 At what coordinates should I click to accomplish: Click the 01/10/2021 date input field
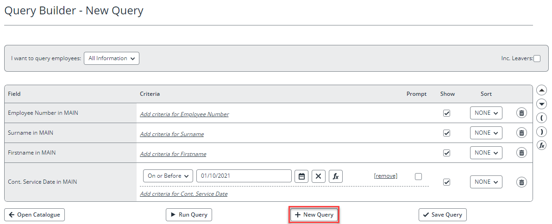[x=244, y=176]
